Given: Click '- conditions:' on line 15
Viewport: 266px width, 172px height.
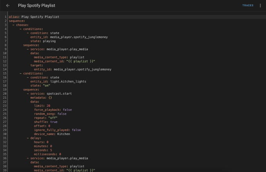Looking at the screenshot, I should click(31, 74).
